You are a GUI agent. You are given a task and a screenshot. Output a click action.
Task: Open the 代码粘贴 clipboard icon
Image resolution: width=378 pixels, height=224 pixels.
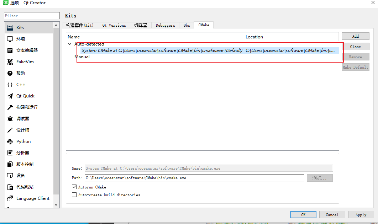(10, 187)
